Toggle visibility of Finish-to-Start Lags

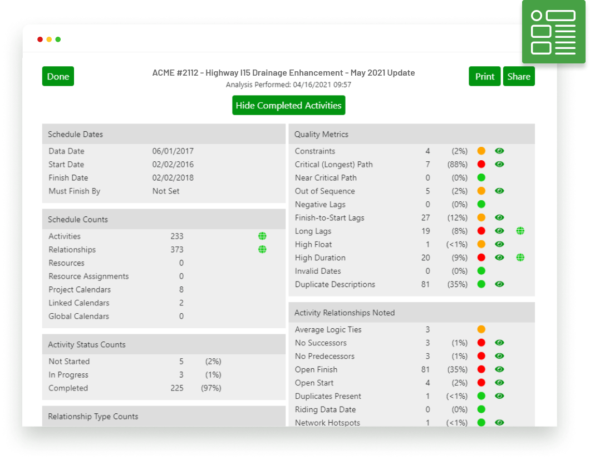[499, 217]
